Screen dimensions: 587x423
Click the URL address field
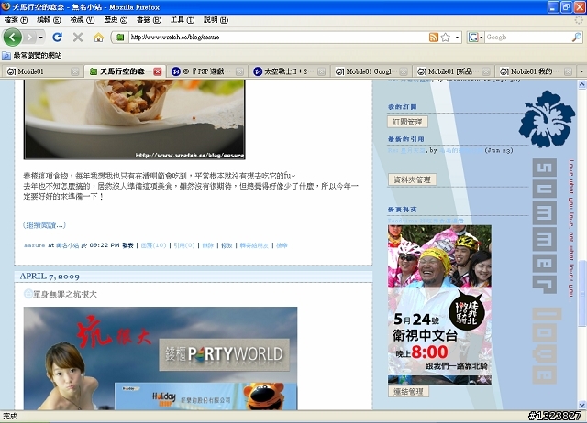coord(278,37)
